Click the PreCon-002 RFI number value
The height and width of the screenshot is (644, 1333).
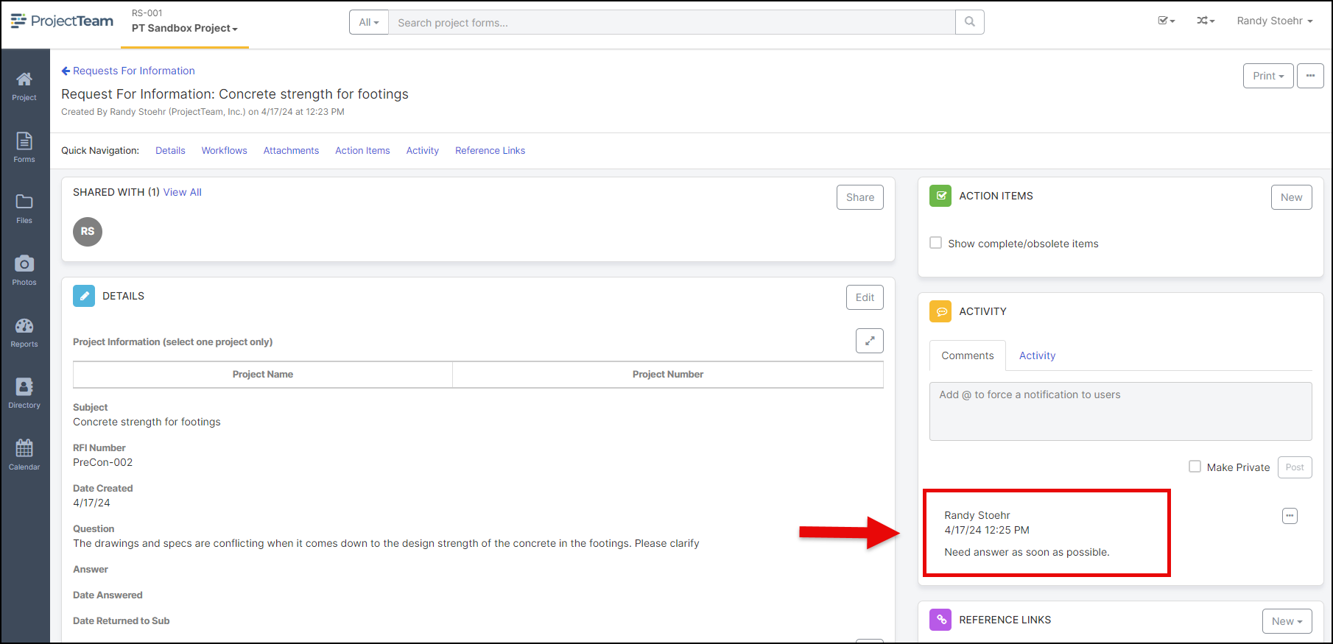point(103,462)
